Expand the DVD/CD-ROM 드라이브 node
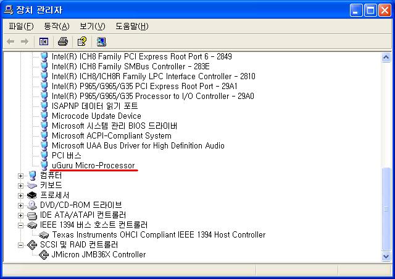The width and height of the screenshot is (395, 279). click(x=20, y=205)
